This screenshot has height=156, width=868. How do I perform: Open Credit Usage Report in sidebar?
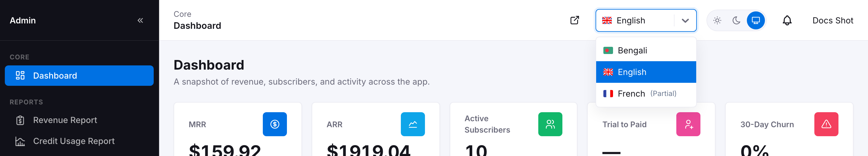tap(79, 141)
